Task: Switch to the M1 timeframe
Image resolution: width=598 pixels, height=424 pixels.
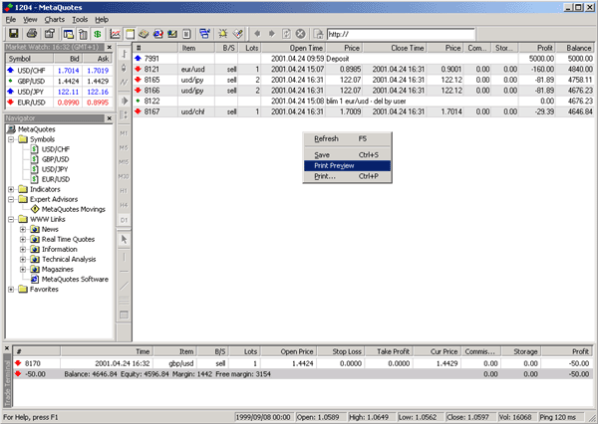Action: coord(124,133)
